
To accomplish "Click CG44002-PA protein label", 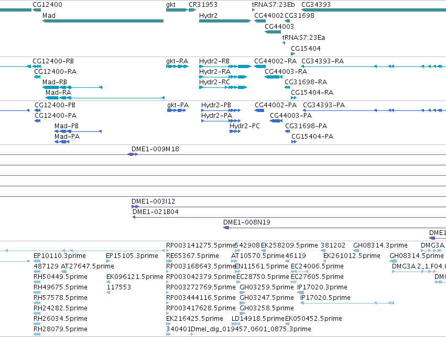I will [276, 105].
